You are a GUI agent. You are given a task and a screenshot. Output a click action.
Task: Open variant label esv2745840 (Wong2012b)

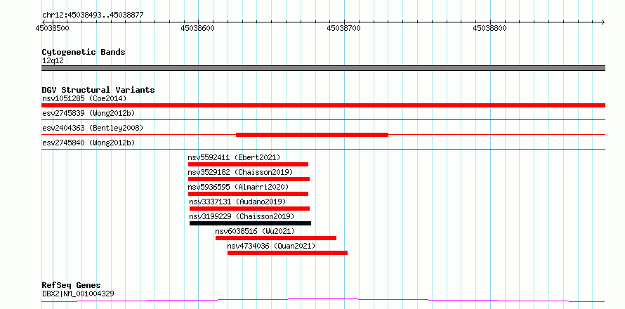88,143
